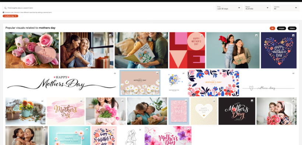Open navy heart Happy Mother's Day illustration
302x145 pixels.
point(279,50)
